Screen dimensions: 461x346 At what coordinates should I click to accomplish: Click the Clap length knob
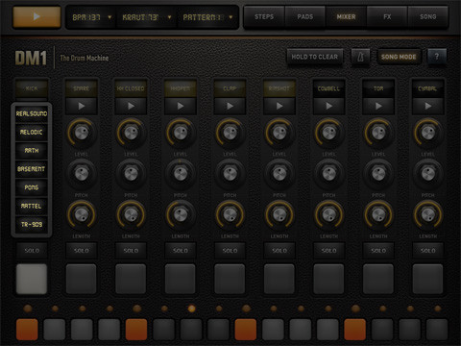click(x=230, y=214)
